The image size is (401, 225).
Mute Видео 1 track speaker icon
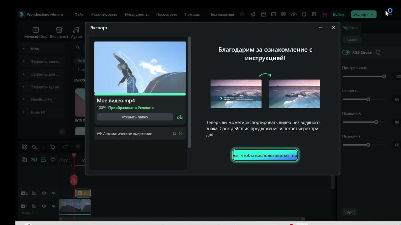(x=44, y=206)
